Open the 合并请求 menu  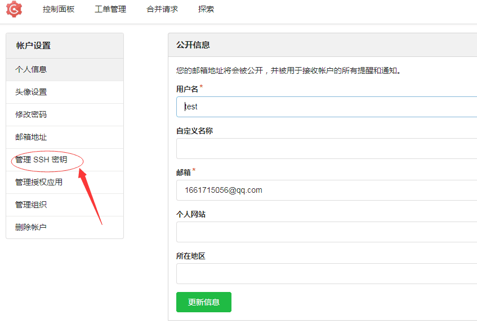(x=162, y=9)
